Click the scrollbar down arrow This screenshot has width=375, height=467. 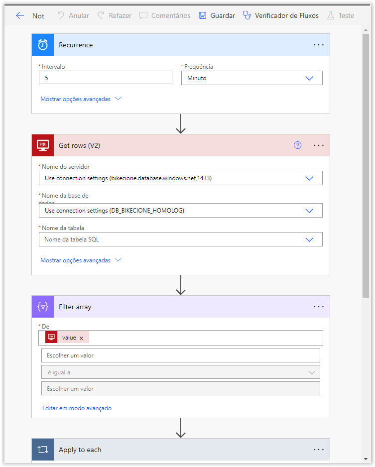coord(366,459)
